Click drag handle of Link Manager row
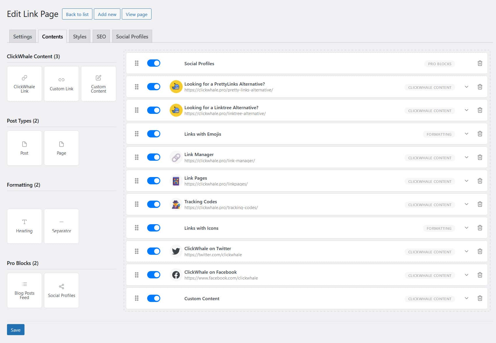The height and width of the screenshot is (343, 496). point(137,158)
